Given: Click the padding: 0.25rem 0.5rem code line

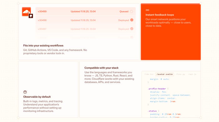Looking at the screenshot, I should tap(165, 114).
